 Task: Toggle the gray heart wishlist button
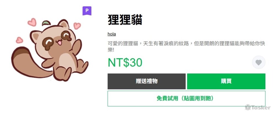pyautogui.click(x=259, y=62)
